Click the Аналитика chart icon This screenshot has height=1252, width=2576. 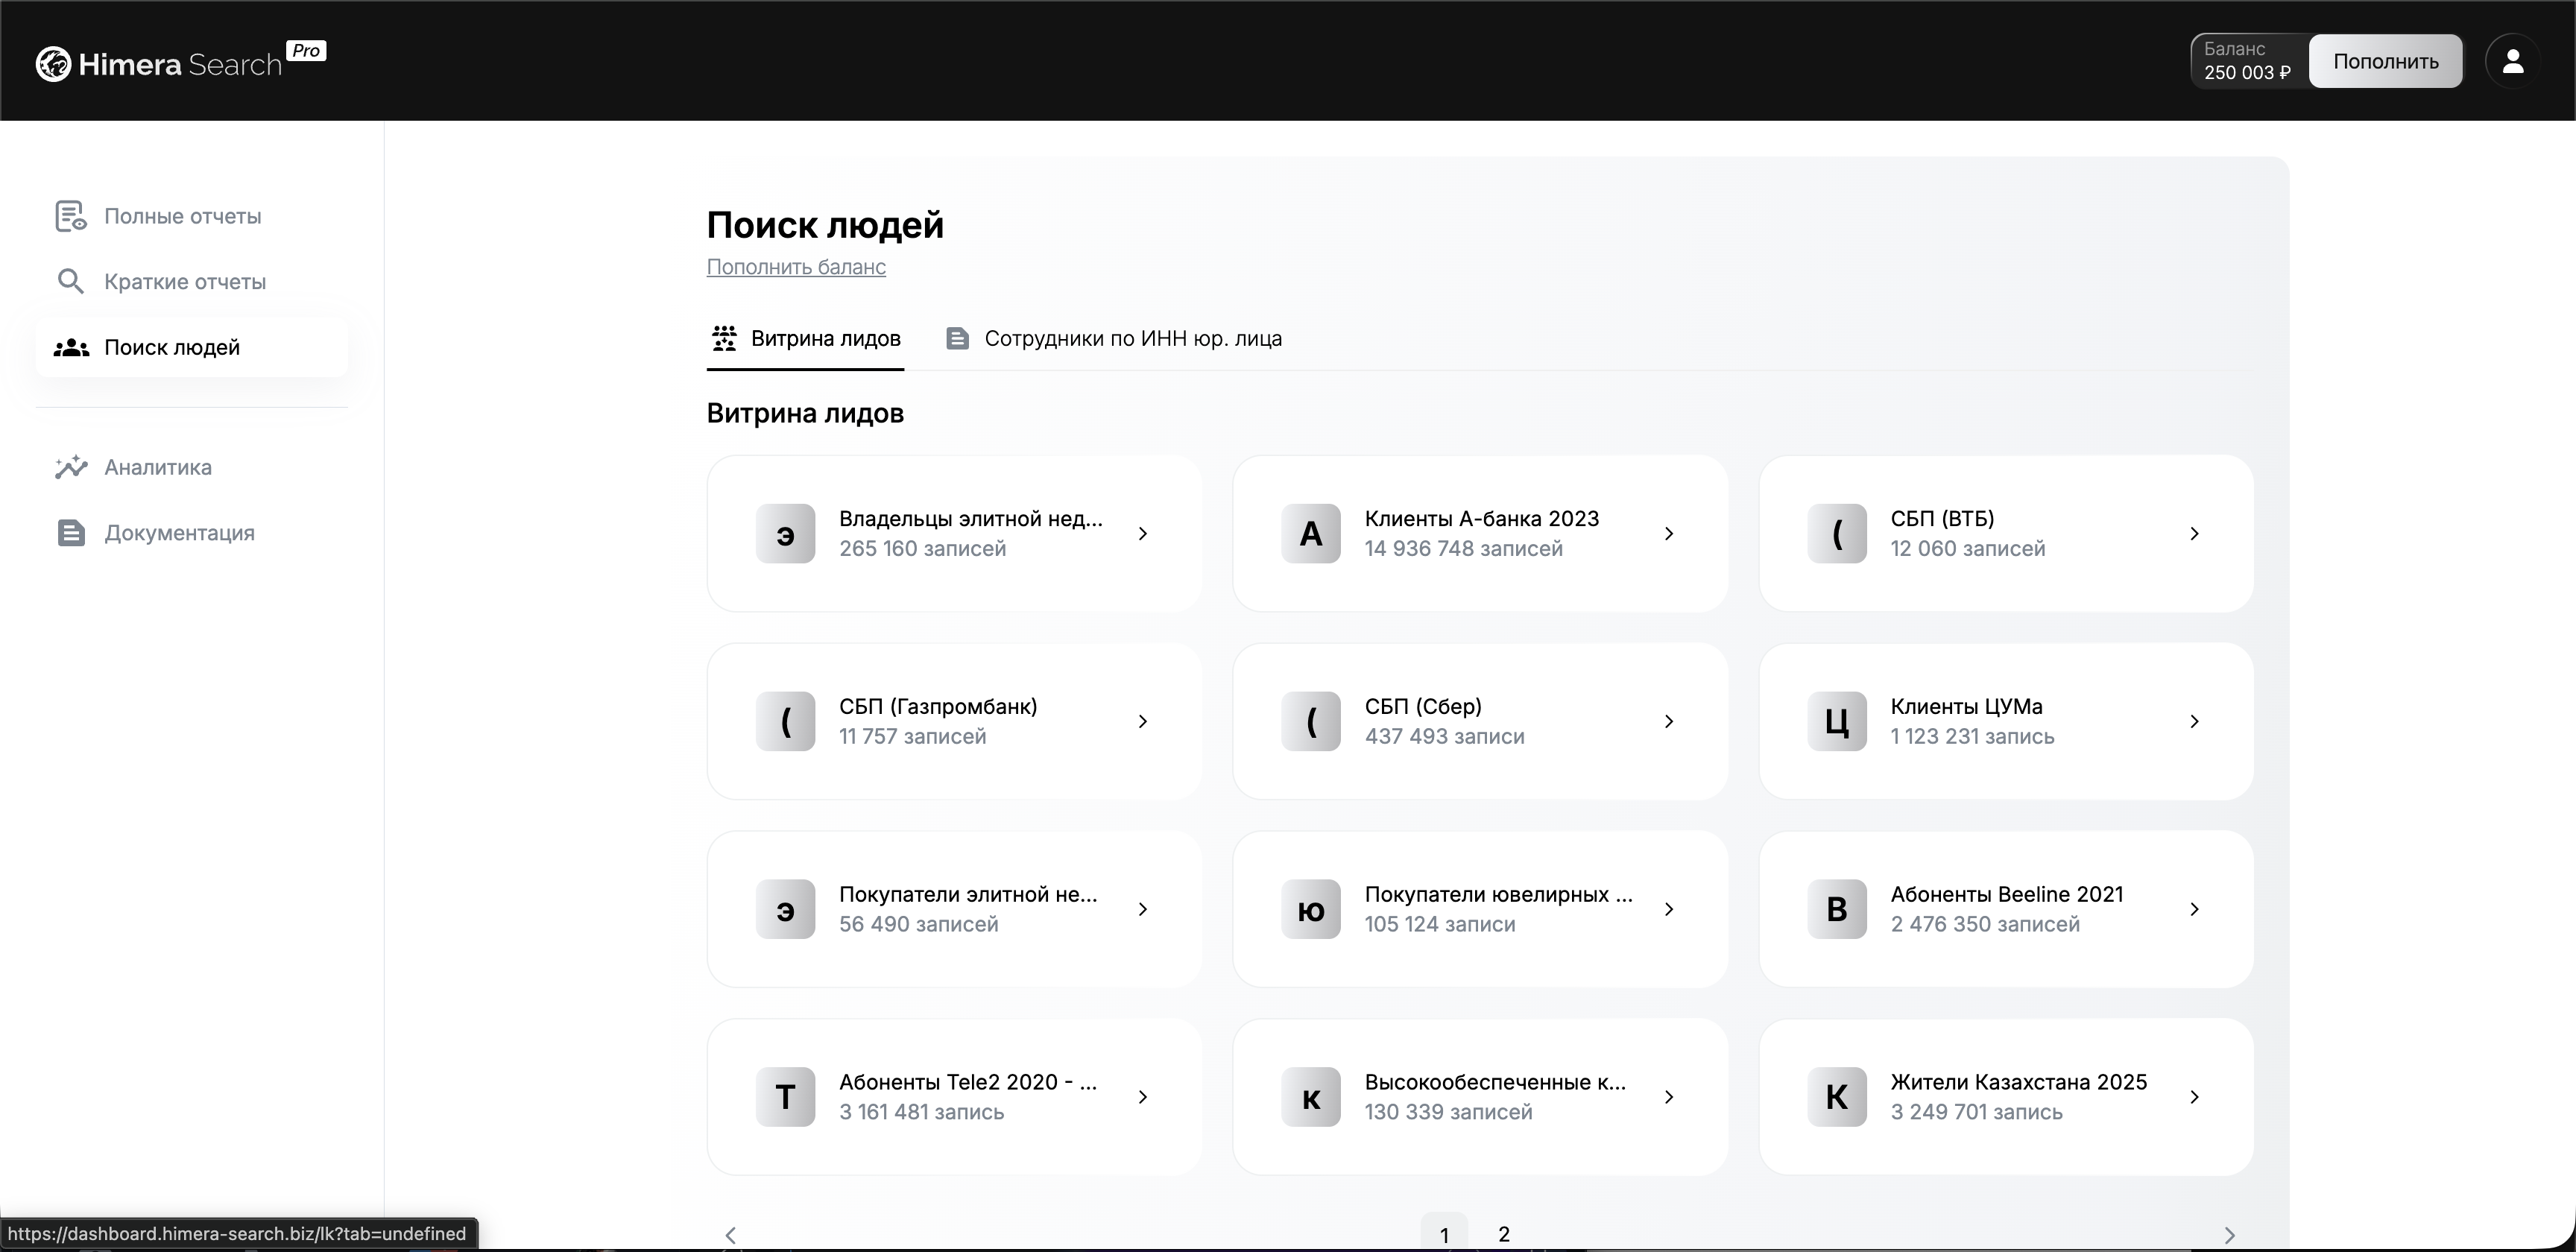pyautogui.click(x=71, y=467)
